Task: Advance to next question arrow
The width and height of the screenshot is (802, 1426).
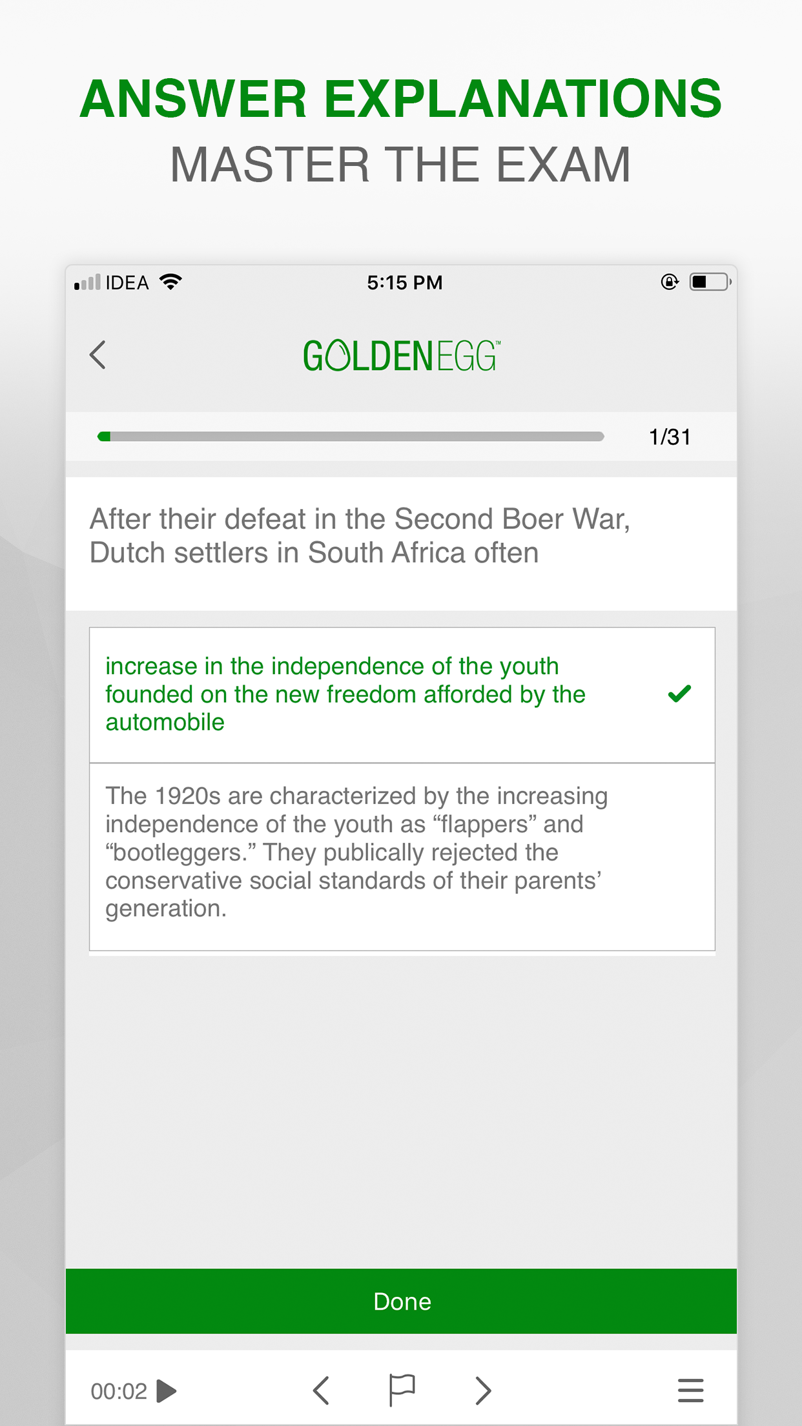Action: (x=483, y=1390)
